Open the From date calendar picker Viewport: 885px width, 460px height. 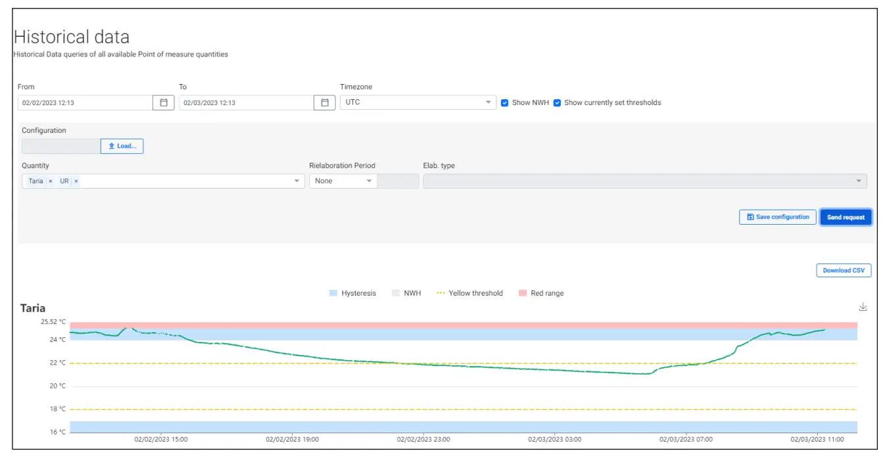click(164, 103)
